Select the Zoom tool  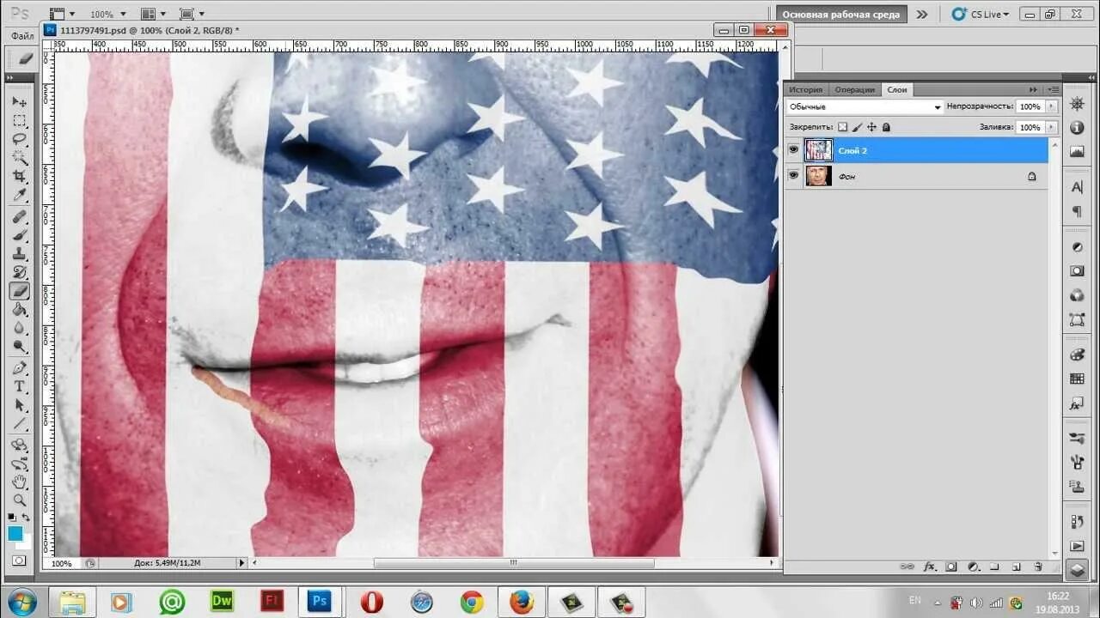pyautogui.click(x=19, y=500)
